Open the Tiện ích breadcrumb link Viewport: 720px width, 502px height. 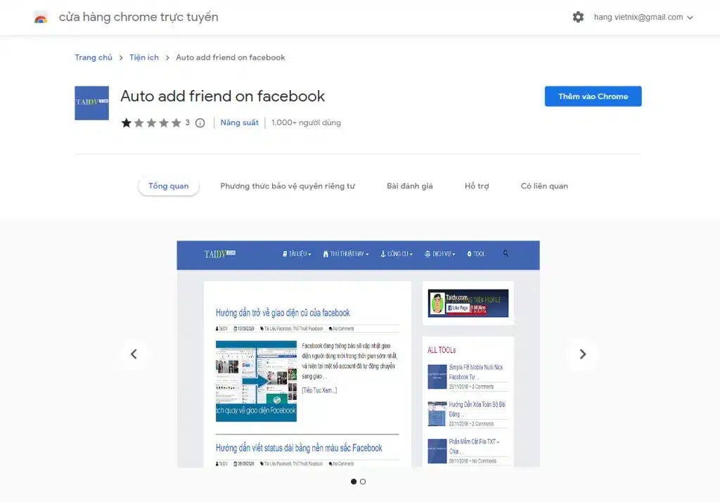coord(144,58)
